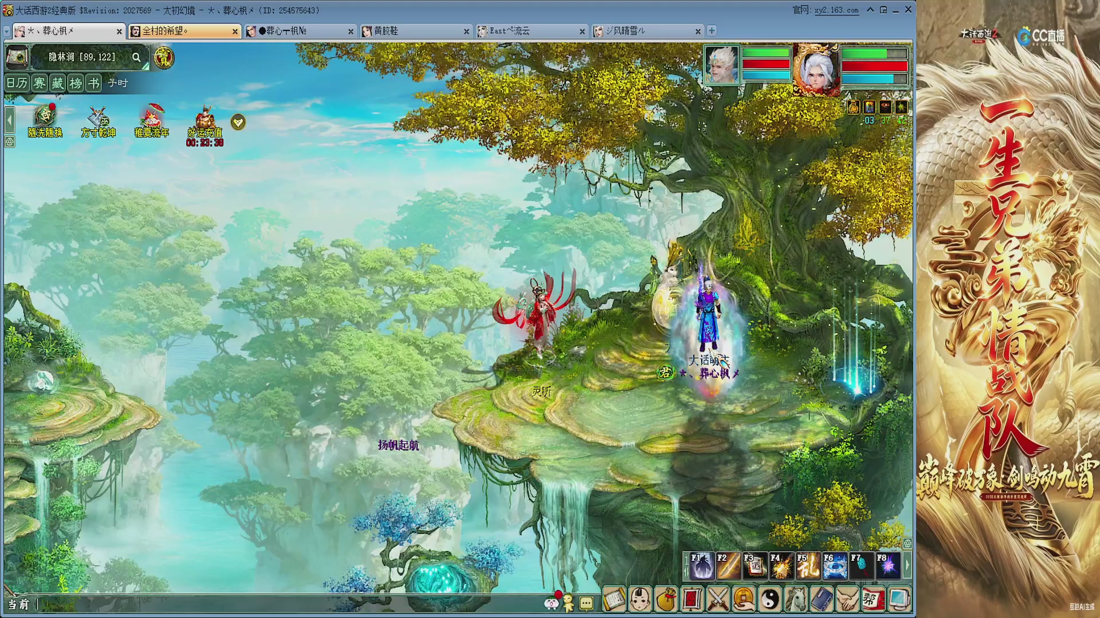Viewport: 1100px width, 618px height.
Task: Open the gold inventory bag
Action: (666, 600)
